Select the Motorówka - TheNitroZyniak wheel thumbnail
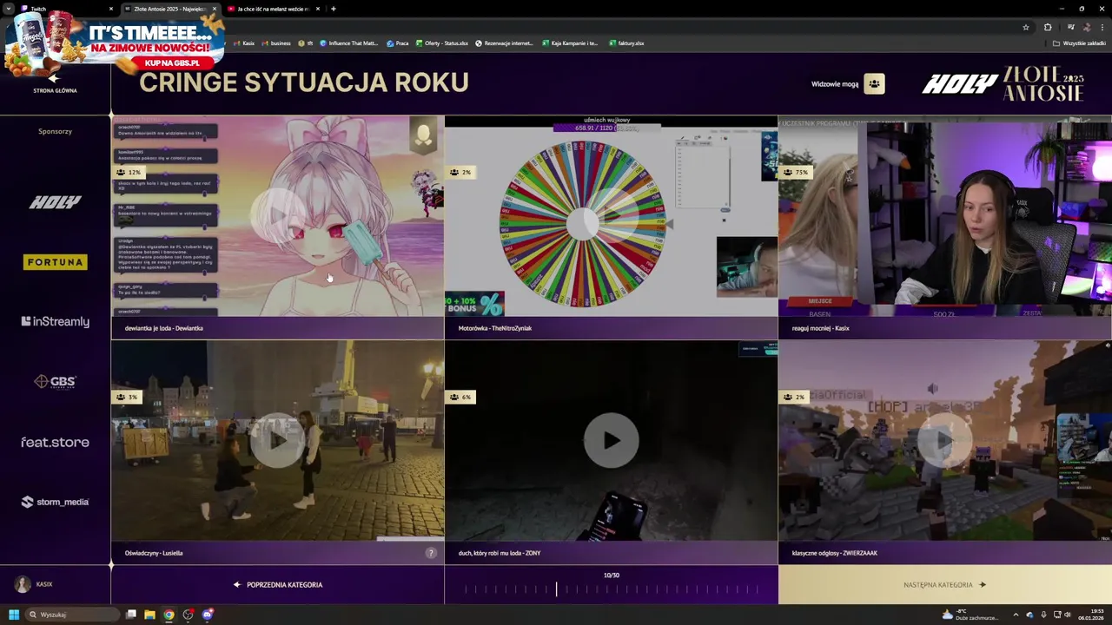Viewport: 1112px width, 625px height. point(611,216)
